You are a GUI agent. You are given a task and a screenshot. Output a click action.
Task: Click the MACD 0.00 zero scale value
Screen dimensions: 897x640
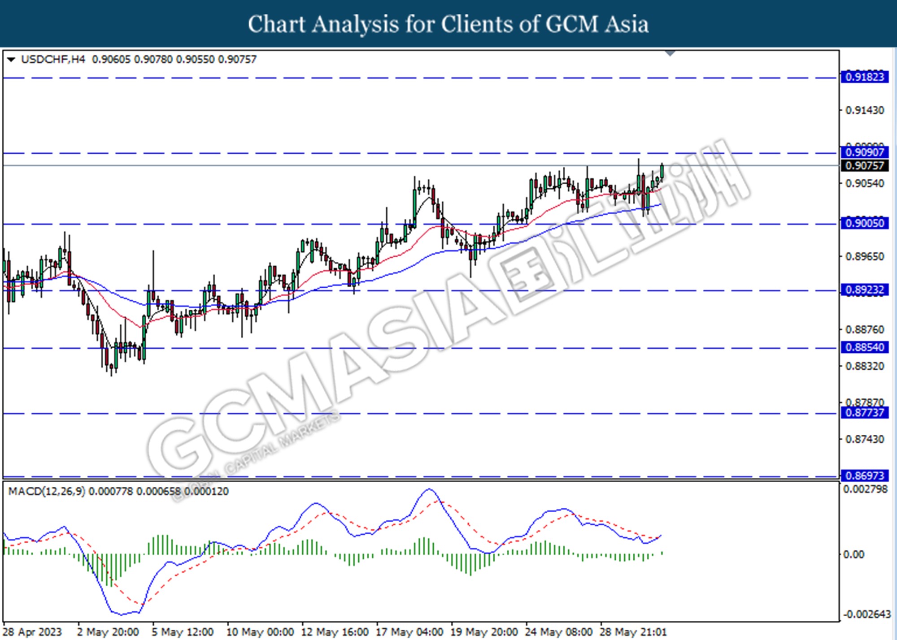tap(853, 555)
